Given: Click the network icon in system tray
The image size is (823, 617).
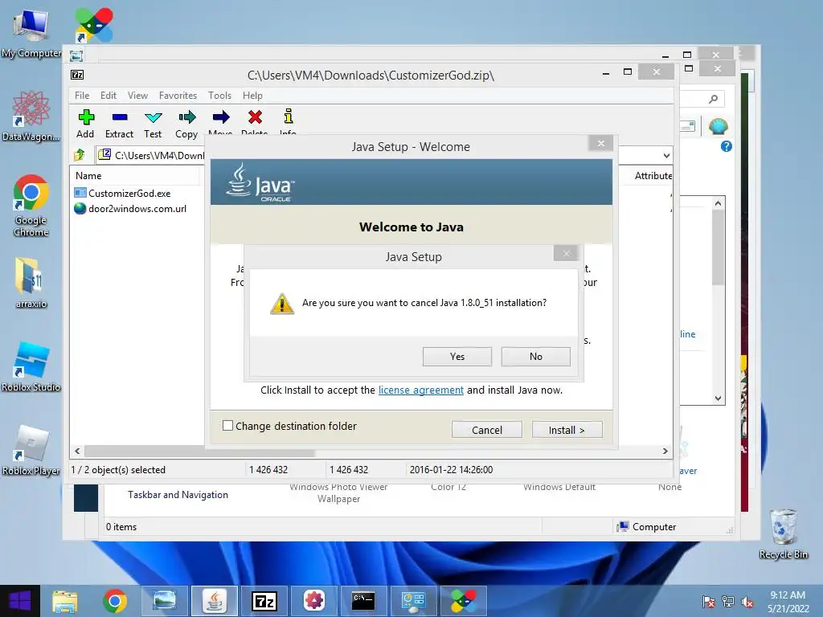Looking at the screenshot, I should tap(728, 602).
